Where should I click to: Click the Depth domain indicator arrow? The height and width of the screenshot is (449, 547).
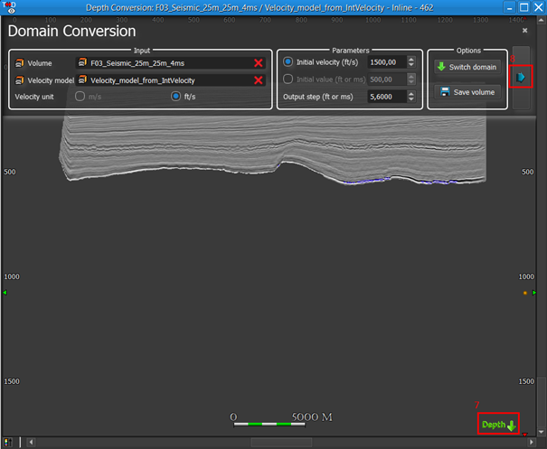coord(511,426)
